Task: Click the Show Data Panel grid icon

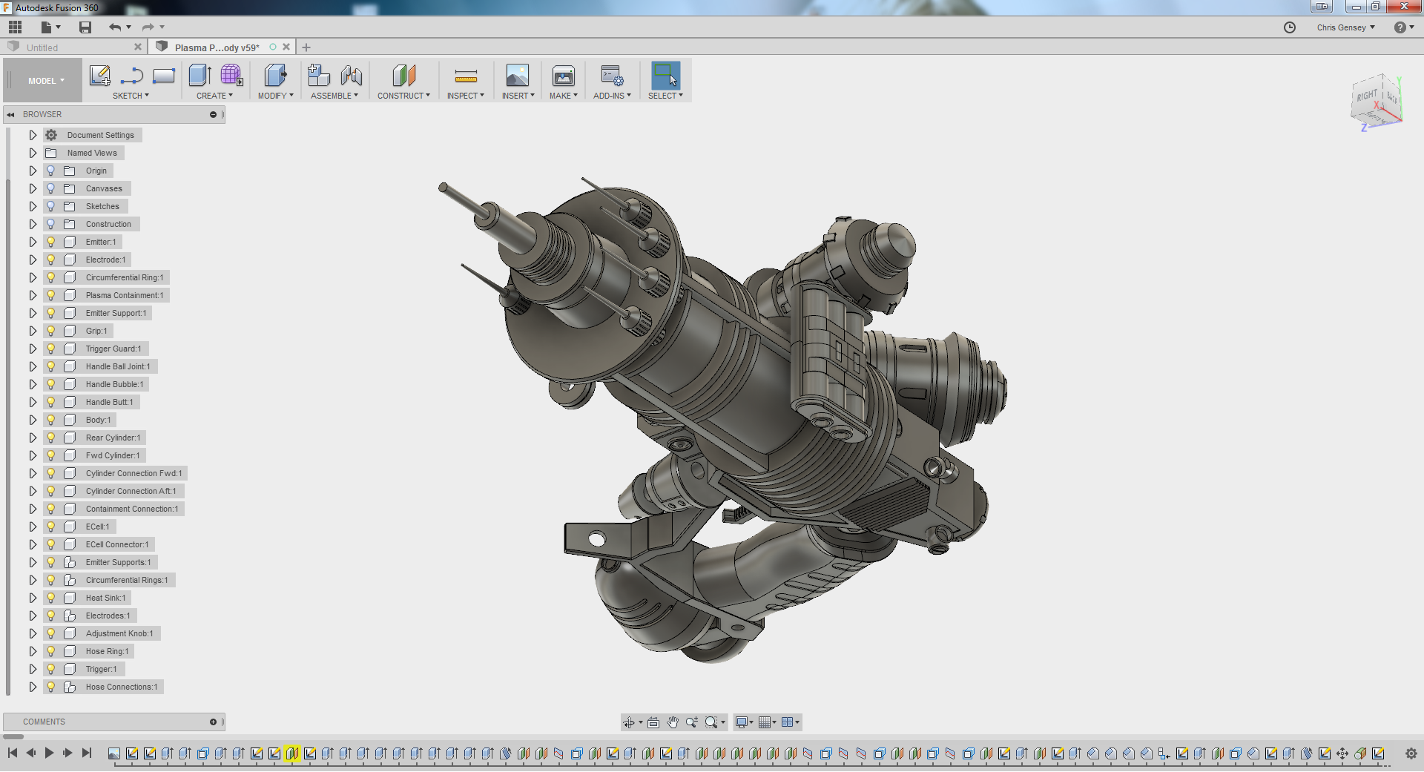Action: [15, 27]
